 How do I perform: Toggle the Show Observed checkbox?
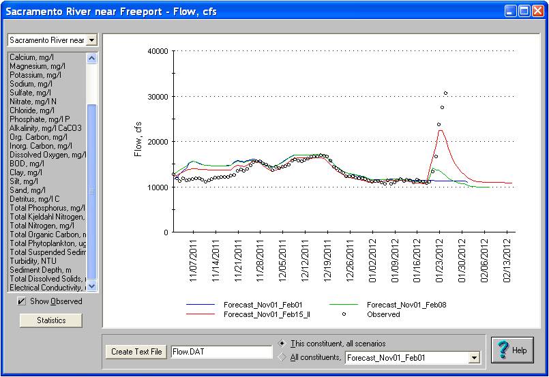tap(21, 301)
